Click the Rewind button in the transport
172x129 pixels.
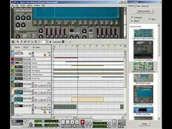coord(63,122)
